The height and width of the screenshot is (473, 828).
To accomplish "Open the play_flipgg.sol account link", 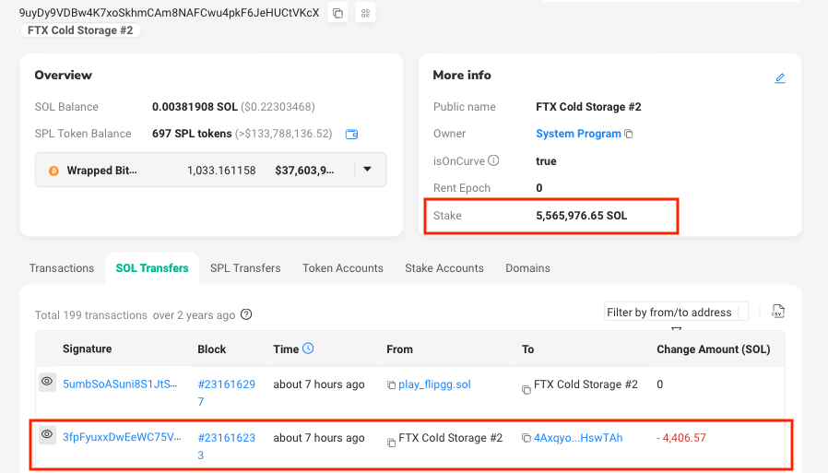I will 434,384.
